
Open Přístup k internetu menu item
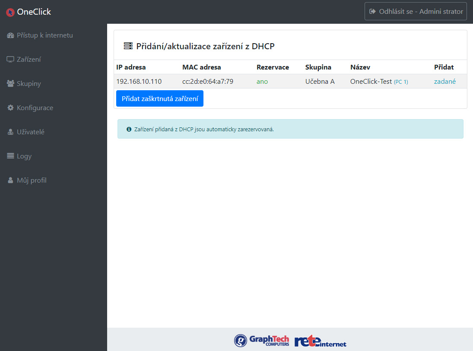click(x=44, y=35)
